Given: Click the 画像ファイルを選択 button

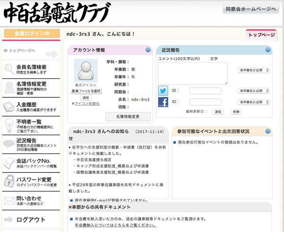Looking at the screenshot, I should [x=86, y=91].
